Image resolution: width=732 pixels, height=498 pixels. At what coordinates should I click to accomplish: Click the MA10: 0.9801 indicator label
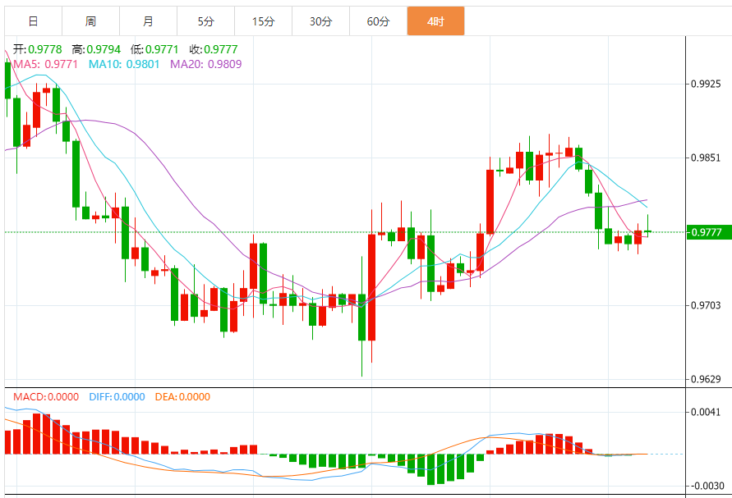pyautogui.click(x=124, y=64)
